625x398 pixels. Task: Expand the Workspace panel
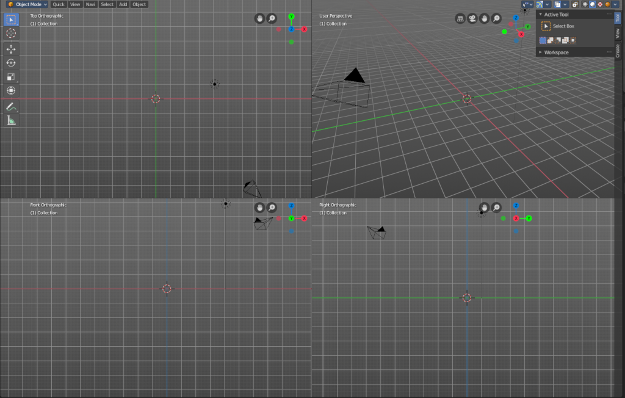point(541,52)
